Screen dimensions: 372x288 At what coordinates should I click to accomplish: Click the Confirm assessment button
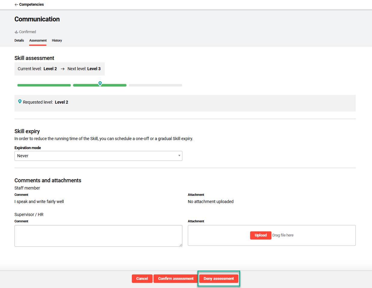(x=175, y=278)
